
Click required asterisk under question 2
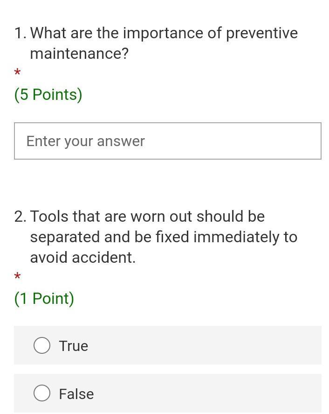point(17,276)
